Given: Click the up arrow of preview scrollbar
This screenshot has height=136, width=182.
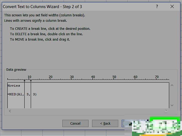Looking at the screenshot, I should pyautogui.click(x=172, y=85).
